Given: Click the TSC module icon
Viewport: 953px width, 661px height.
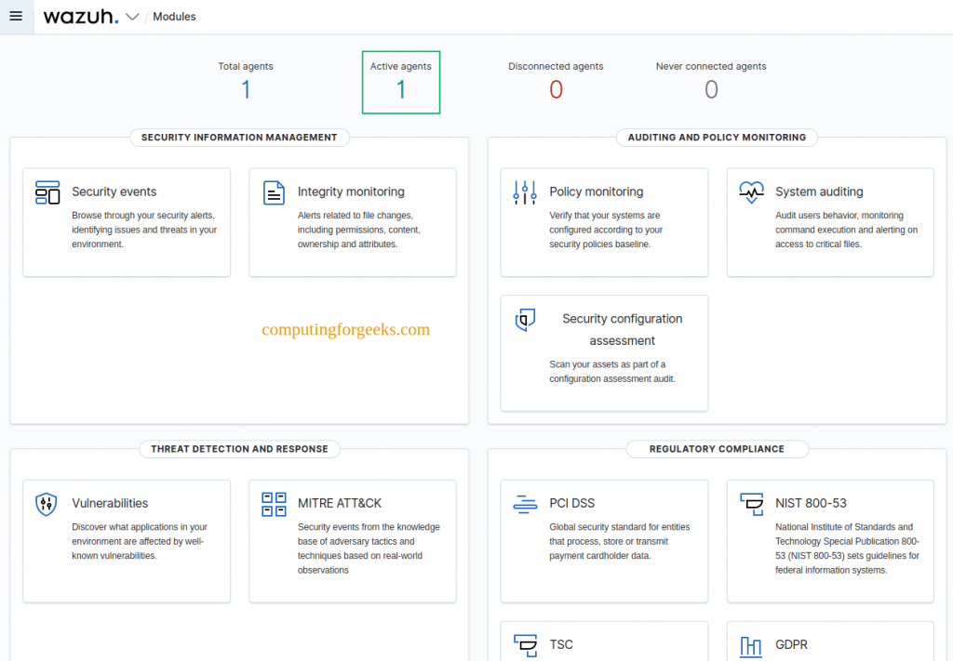Looking at the screenshot, I should coord(525,644).
